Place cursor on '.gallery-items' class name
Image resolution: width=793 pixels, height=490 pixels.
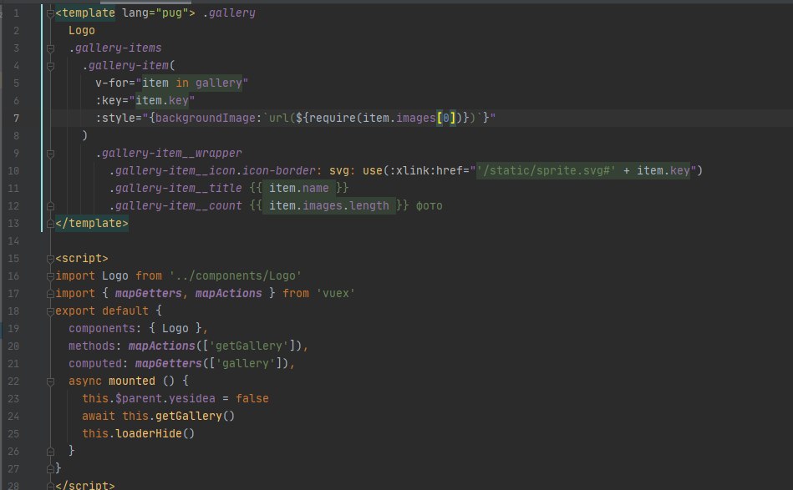pos(115,48)
